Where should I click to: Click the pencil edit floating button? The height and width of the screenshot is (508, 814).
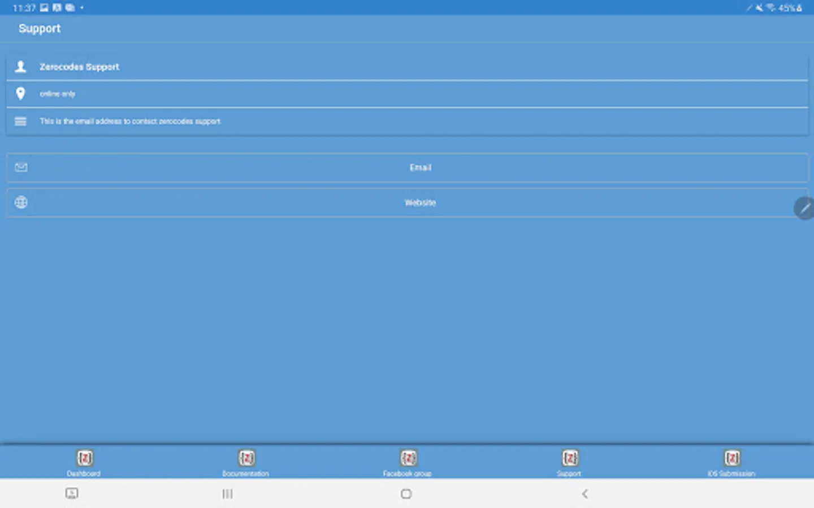pos(804,208)
